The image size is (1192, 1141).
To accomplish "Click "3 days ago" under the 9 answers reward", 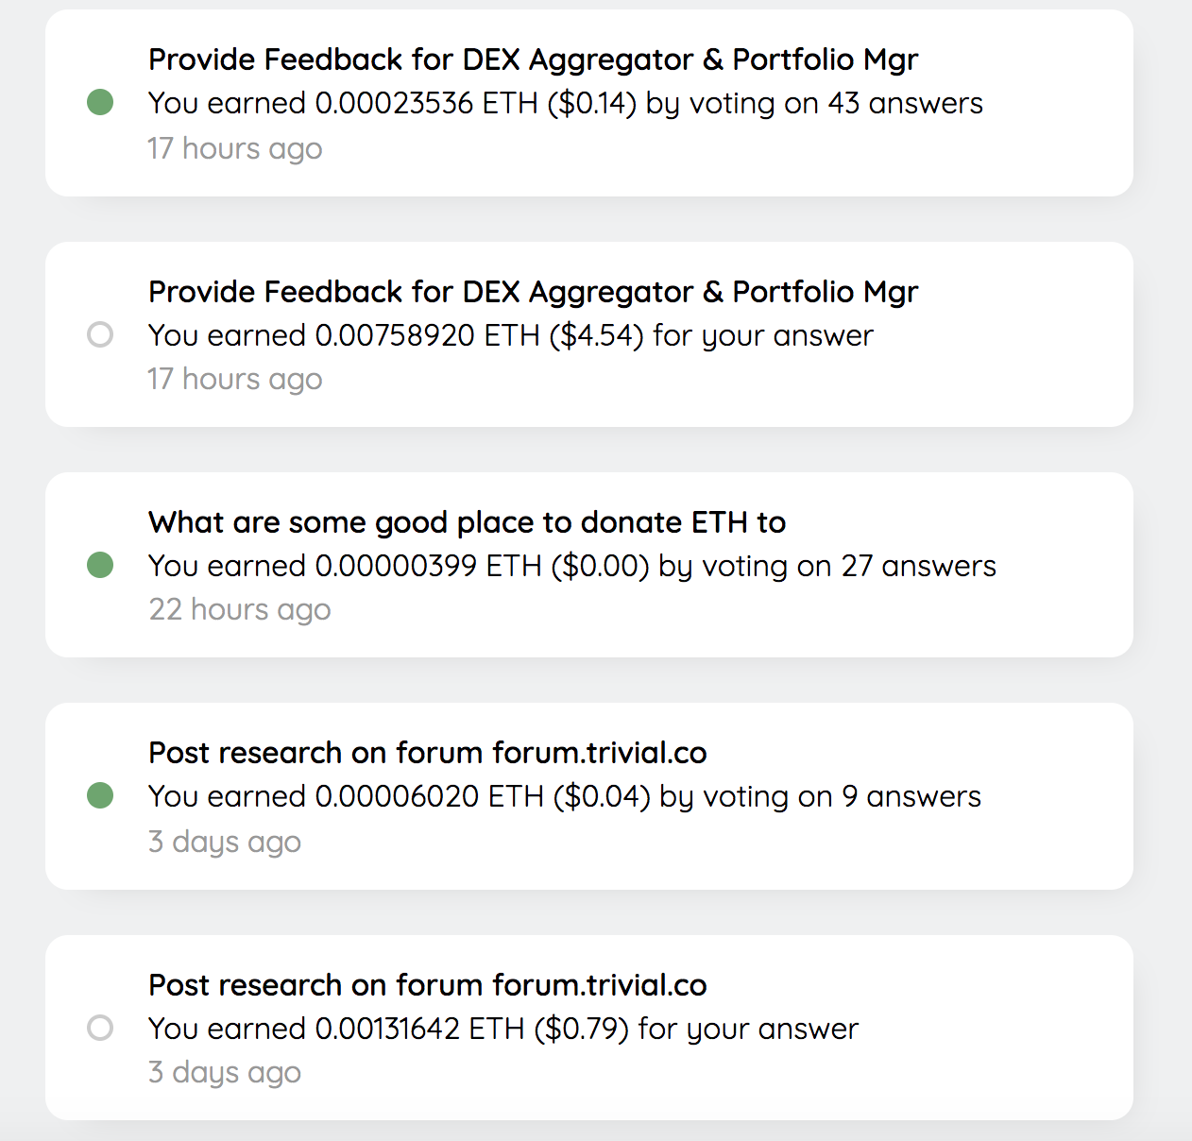I will [x=225, y=841].
